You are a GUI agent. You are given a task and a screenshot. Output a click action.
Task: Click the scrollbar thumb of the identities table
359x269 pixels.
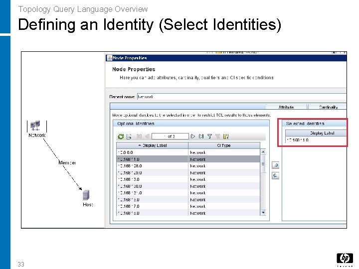[263, 163]
